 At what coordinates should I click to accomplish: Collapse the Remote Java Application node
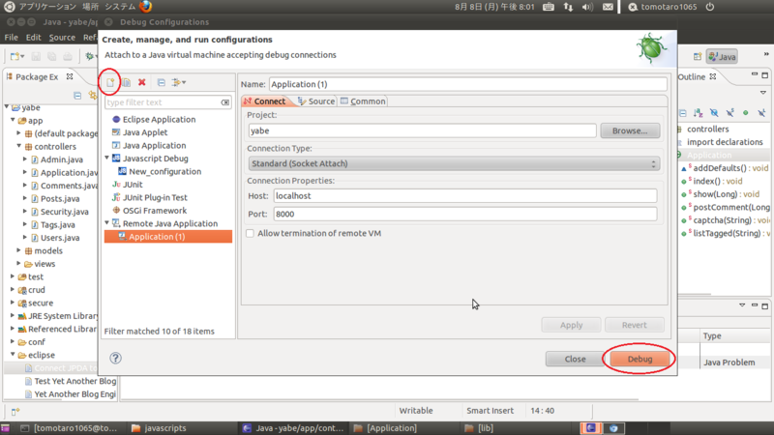click(106, 223)
